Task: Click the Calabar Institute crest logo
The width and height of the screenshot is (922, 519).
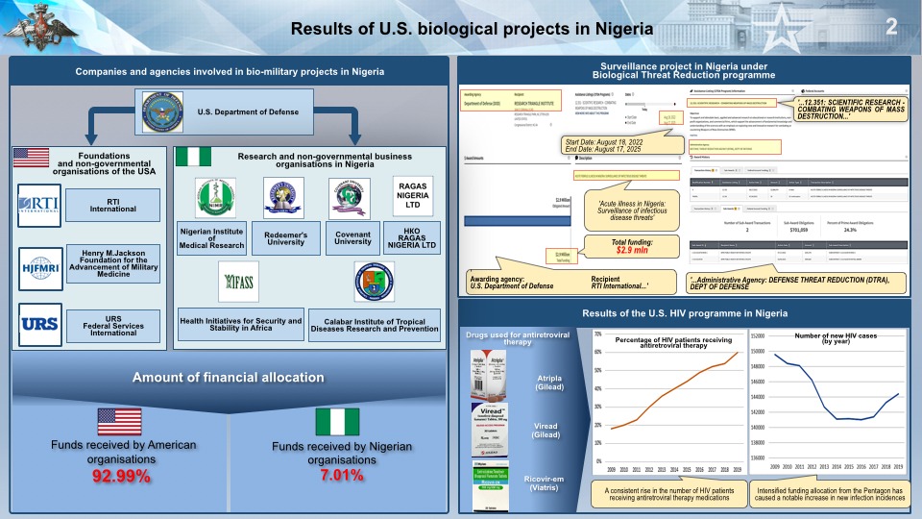Action: point(374,281)
